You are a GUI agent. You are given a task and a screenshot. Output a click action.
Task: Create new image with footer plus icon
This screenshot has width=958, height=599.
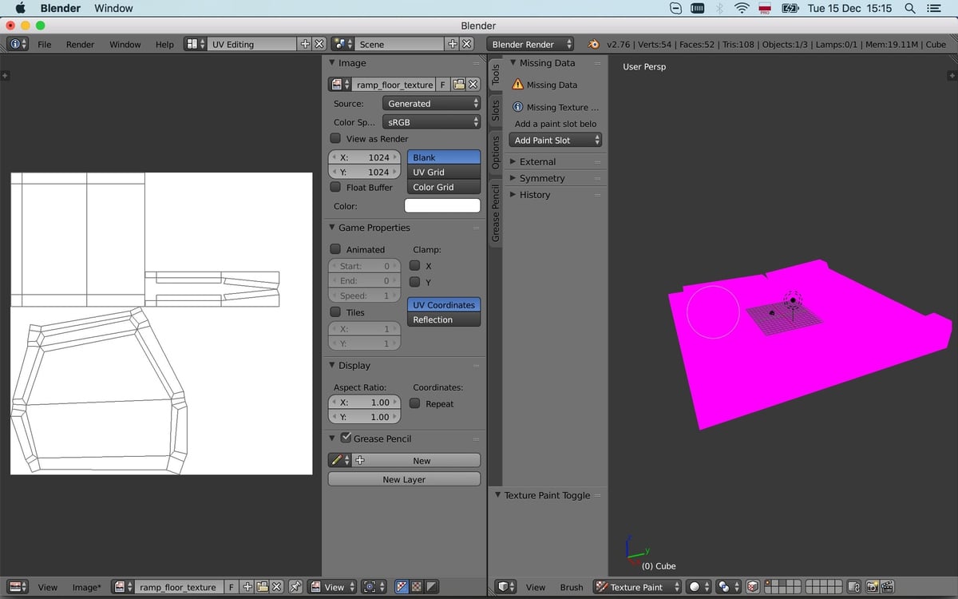click(247, 586)
